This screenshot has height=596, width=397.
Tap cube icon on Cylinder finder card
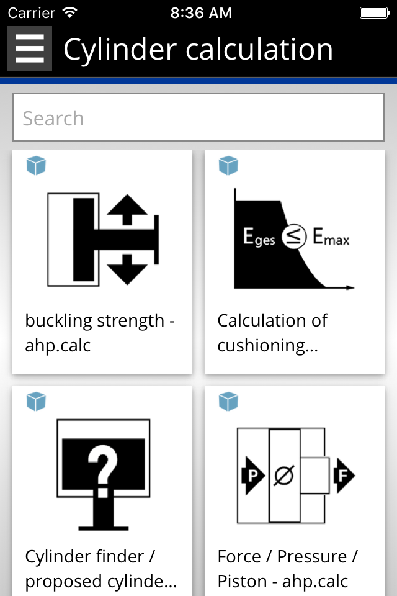36,402
